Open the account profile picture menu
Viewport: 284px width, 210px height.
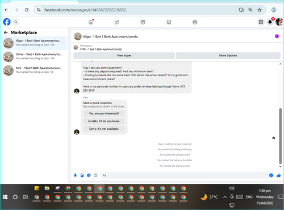pos(279,22)
